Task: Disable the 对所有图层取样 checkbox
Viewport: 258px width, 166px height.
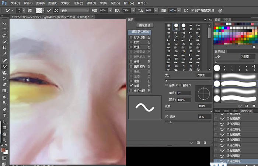Action: (x=192, y=10)
